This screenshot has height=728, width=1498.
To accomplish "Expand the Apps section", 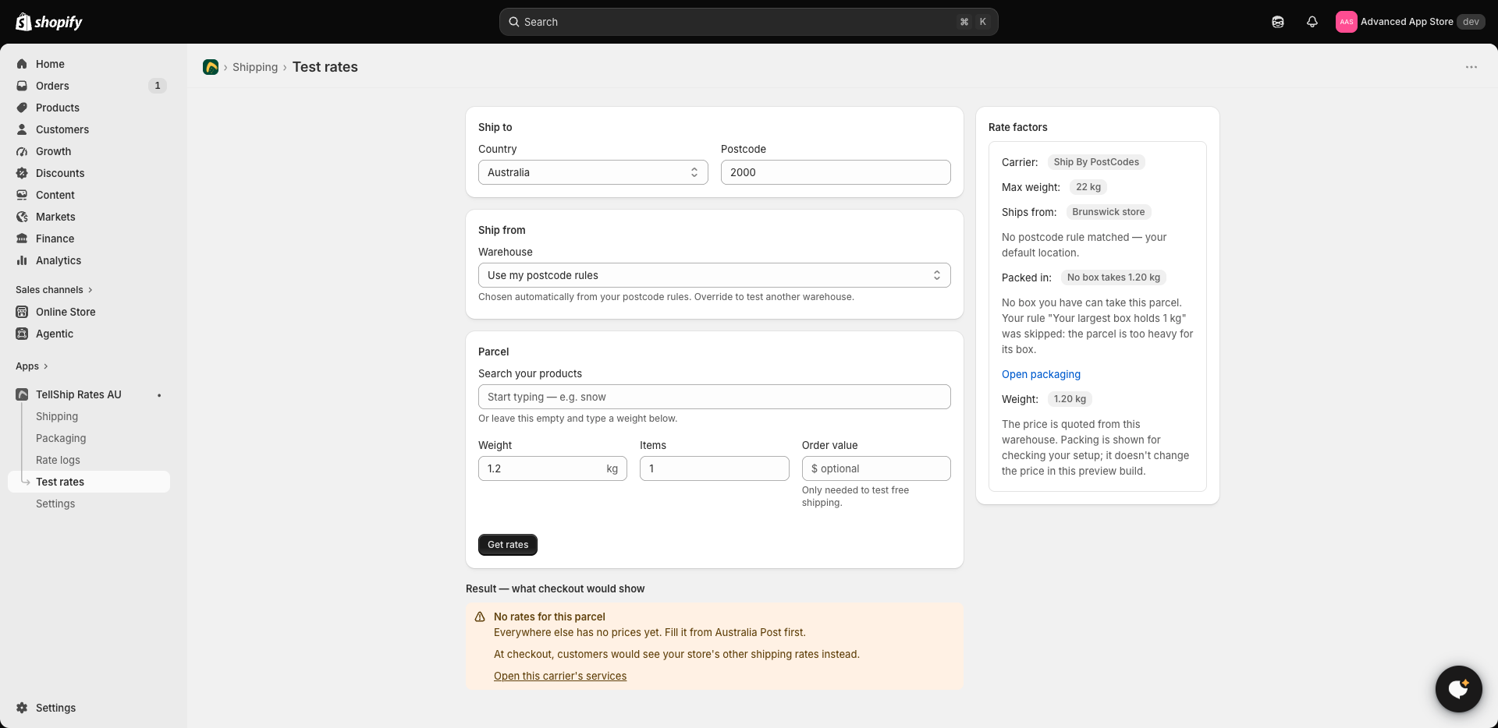I will point(32,366).
